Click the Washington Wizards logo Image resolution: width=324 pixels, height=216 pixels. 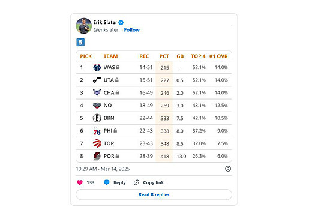97,67
